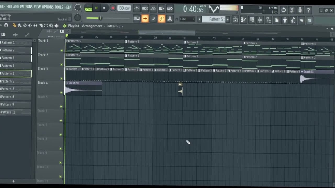Click the pause playback button
The width and height of the screenshot is (335, 188).
pyautogui.click(x=96, y=8)
